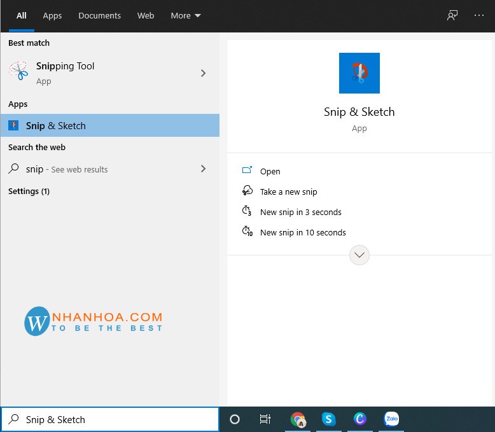Click the 3-second timer icon

pos(247,211)
